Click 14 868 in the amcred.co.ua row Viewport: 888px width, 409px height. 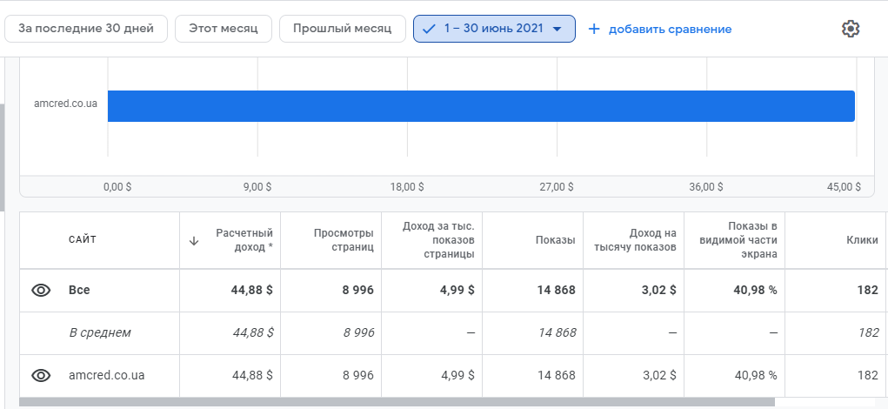point(557,375)
